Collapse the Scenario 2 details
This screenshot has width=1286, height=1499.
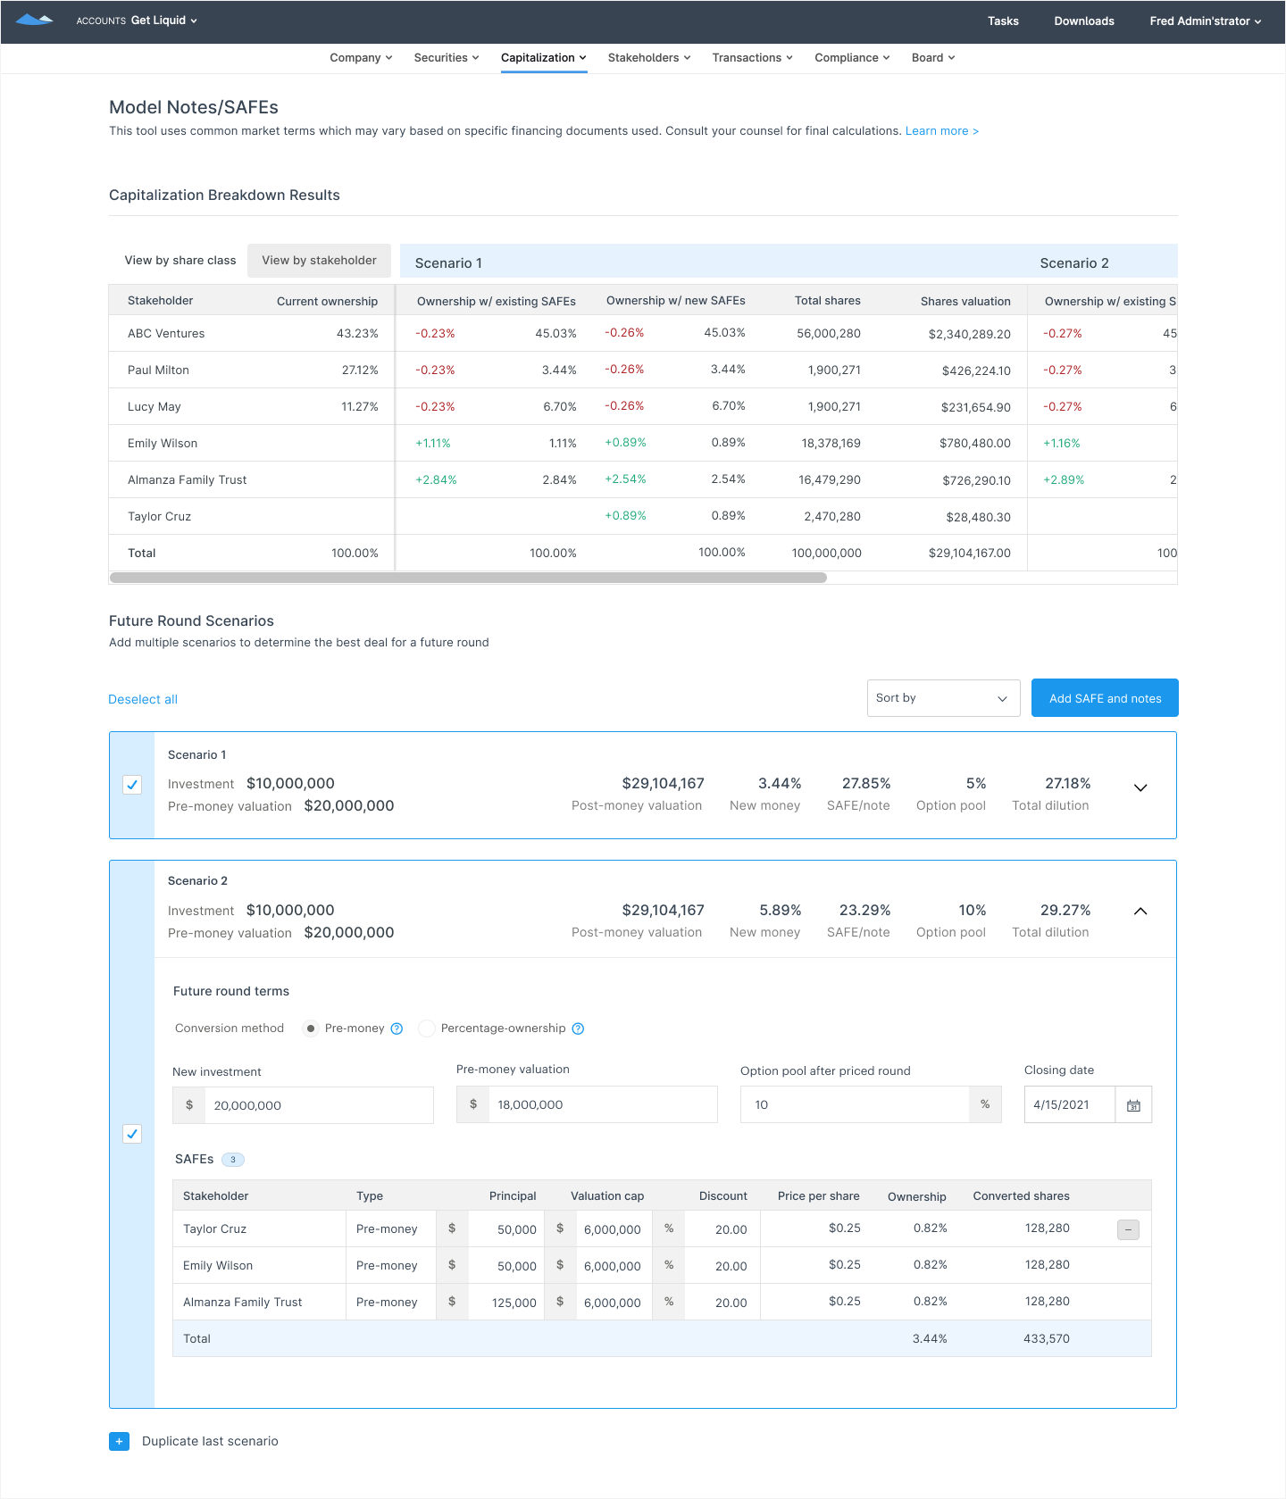(1140, 911)
